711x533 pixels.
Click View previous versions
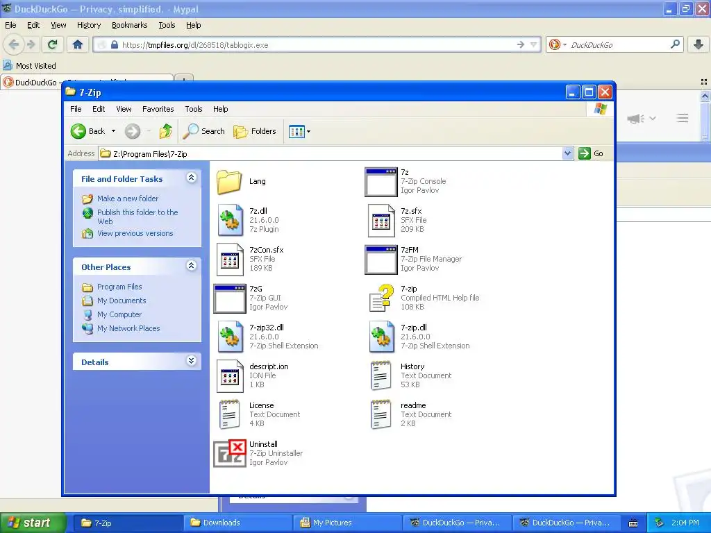pyautogui.click(x=135, y=233)
